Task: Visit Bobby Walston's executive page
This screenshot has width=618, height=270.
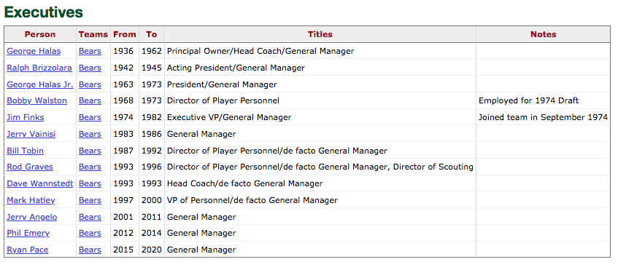Action: 36,100
